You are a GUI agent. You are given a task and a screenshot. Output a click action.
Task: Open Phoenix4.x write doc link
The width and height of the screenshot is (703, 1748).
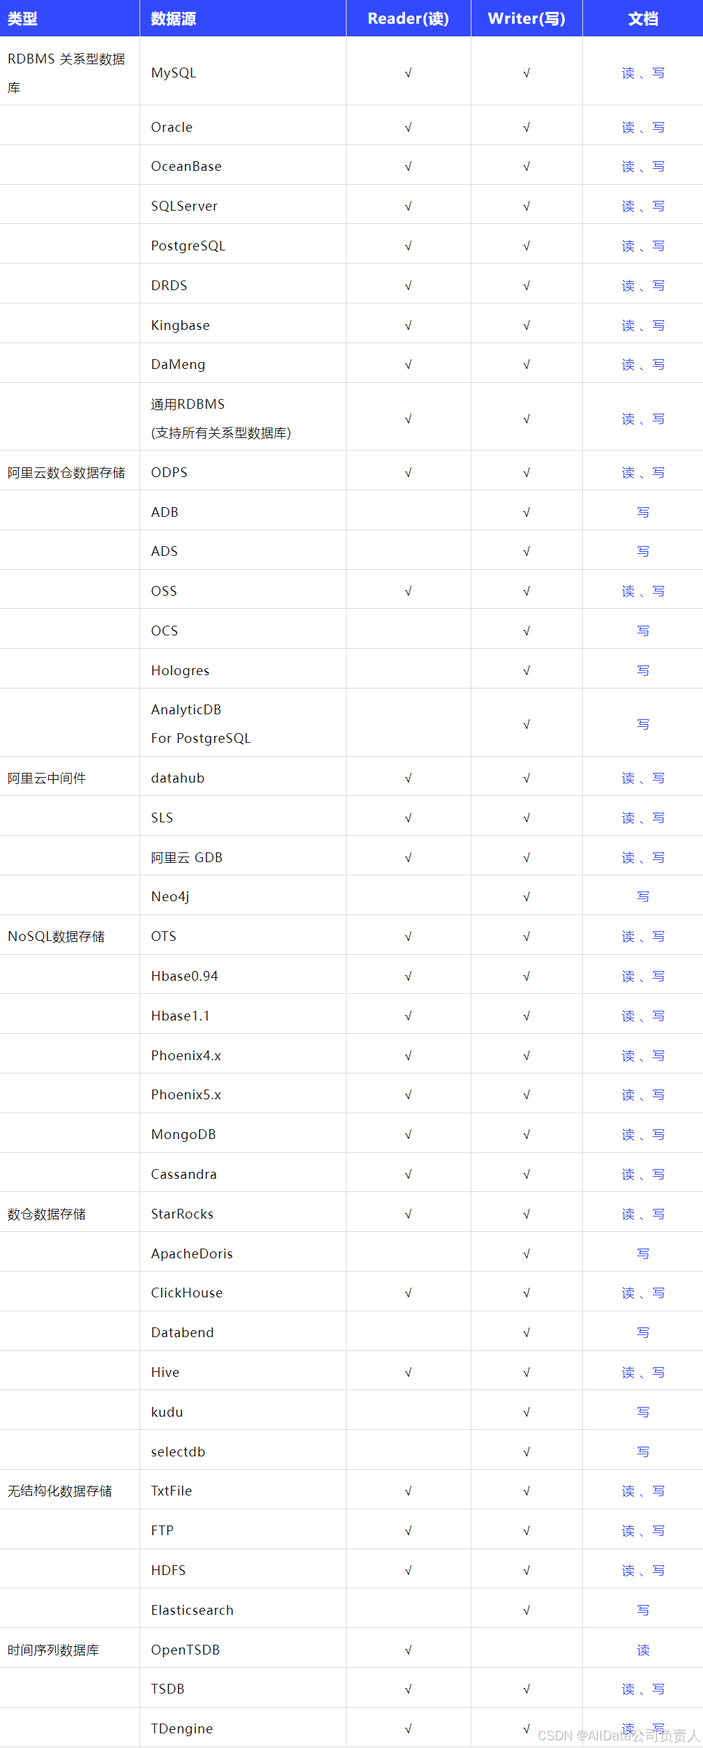[658, 1056]
